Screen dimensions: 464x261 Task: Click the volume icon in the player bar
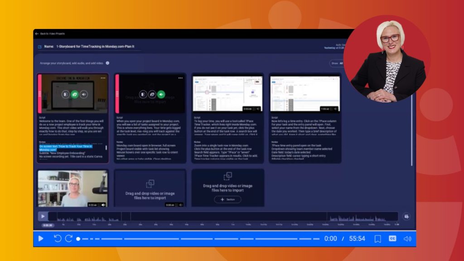click(407, 239)
